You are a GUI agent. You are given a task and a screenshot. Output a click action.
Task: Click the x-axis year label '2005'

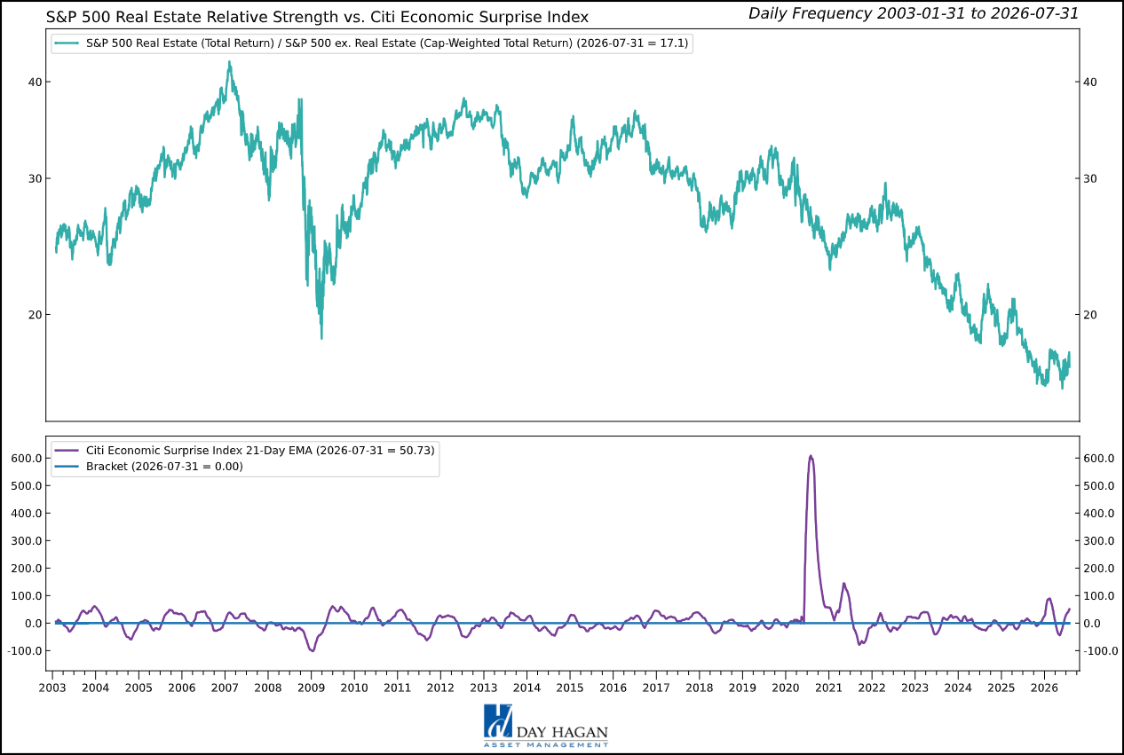139,688
